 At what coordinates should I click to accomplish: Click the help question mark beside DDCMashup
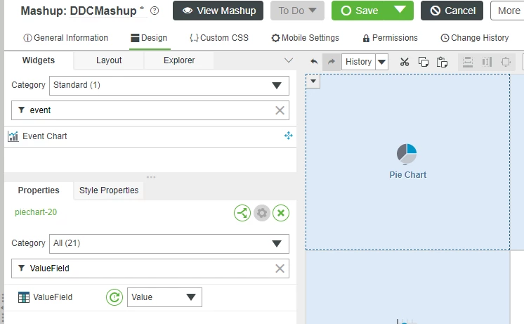pos(155,11)
